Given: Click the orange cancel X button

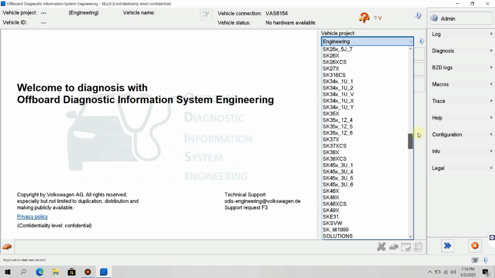Looking at the screenshot, I should click(475, 246).
